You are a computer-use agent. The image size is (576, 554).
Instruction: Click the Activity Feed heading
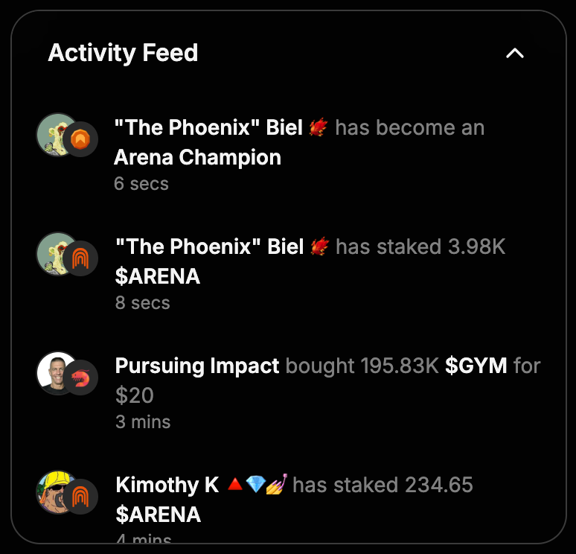[123, 54]
